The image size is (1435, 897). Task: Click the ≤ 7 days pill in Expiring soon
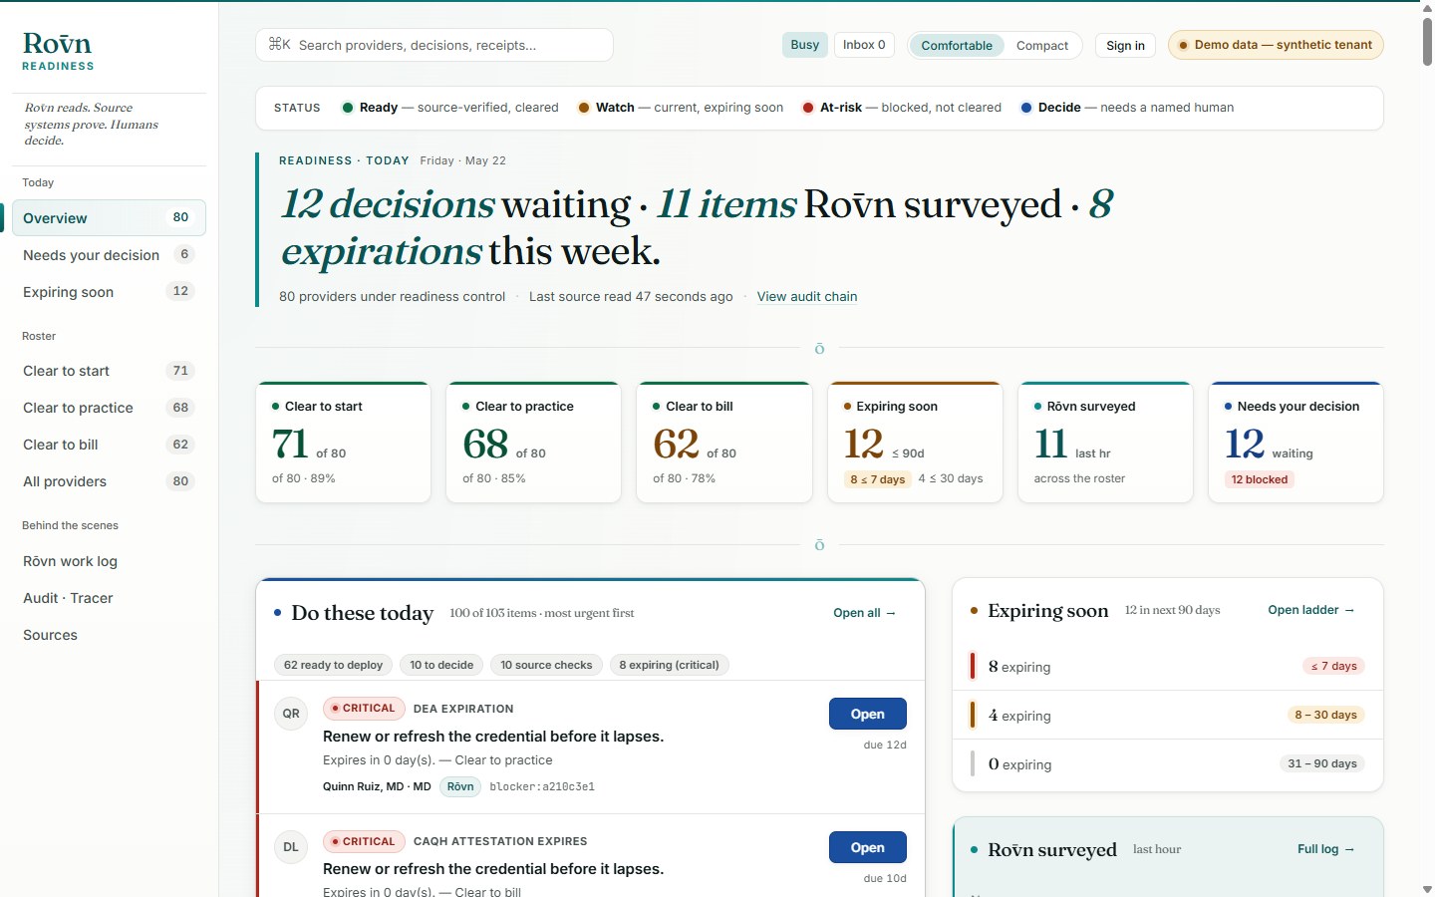pyautogui.click(x=1333, y=666)
